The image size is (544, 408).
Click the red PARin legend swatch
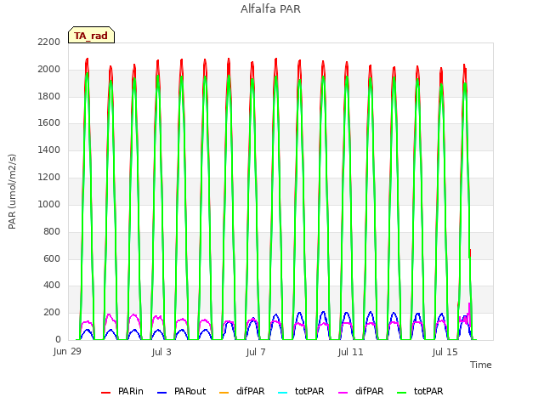click(x=105, y=393)
